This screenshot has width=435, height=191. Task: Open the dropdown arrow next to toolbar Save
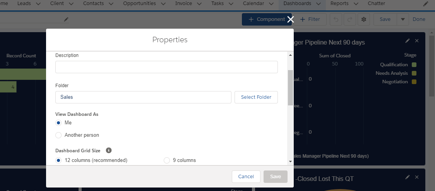(403, 19)
